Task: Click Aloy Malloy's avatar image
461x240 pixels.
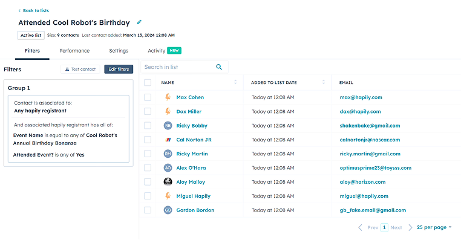Action: tap(168, 182)
